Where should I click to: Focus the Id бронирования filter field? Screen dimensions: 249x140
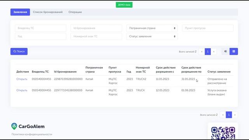pyautogui.click(x=96, y=28)
